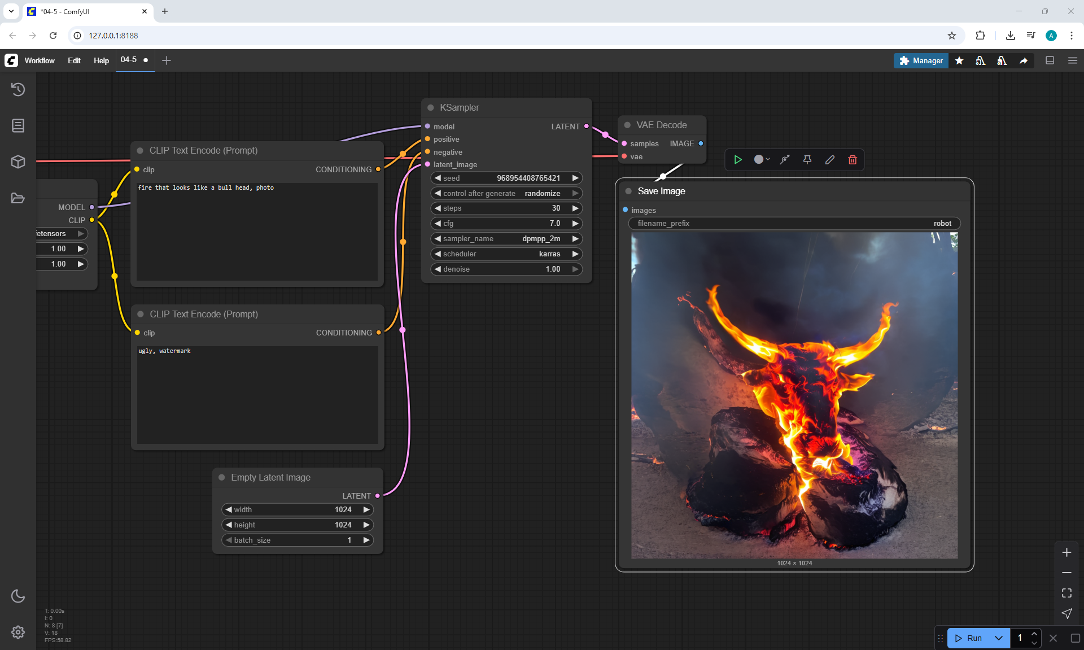Click the pin icon in node toolbar
Screen dimensions: 1084x650
pos(807,160)
